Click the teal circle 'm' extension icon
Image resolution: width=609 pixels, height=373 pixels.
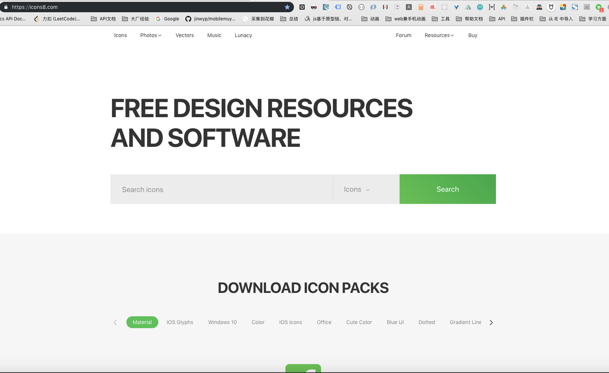[480, 7]
